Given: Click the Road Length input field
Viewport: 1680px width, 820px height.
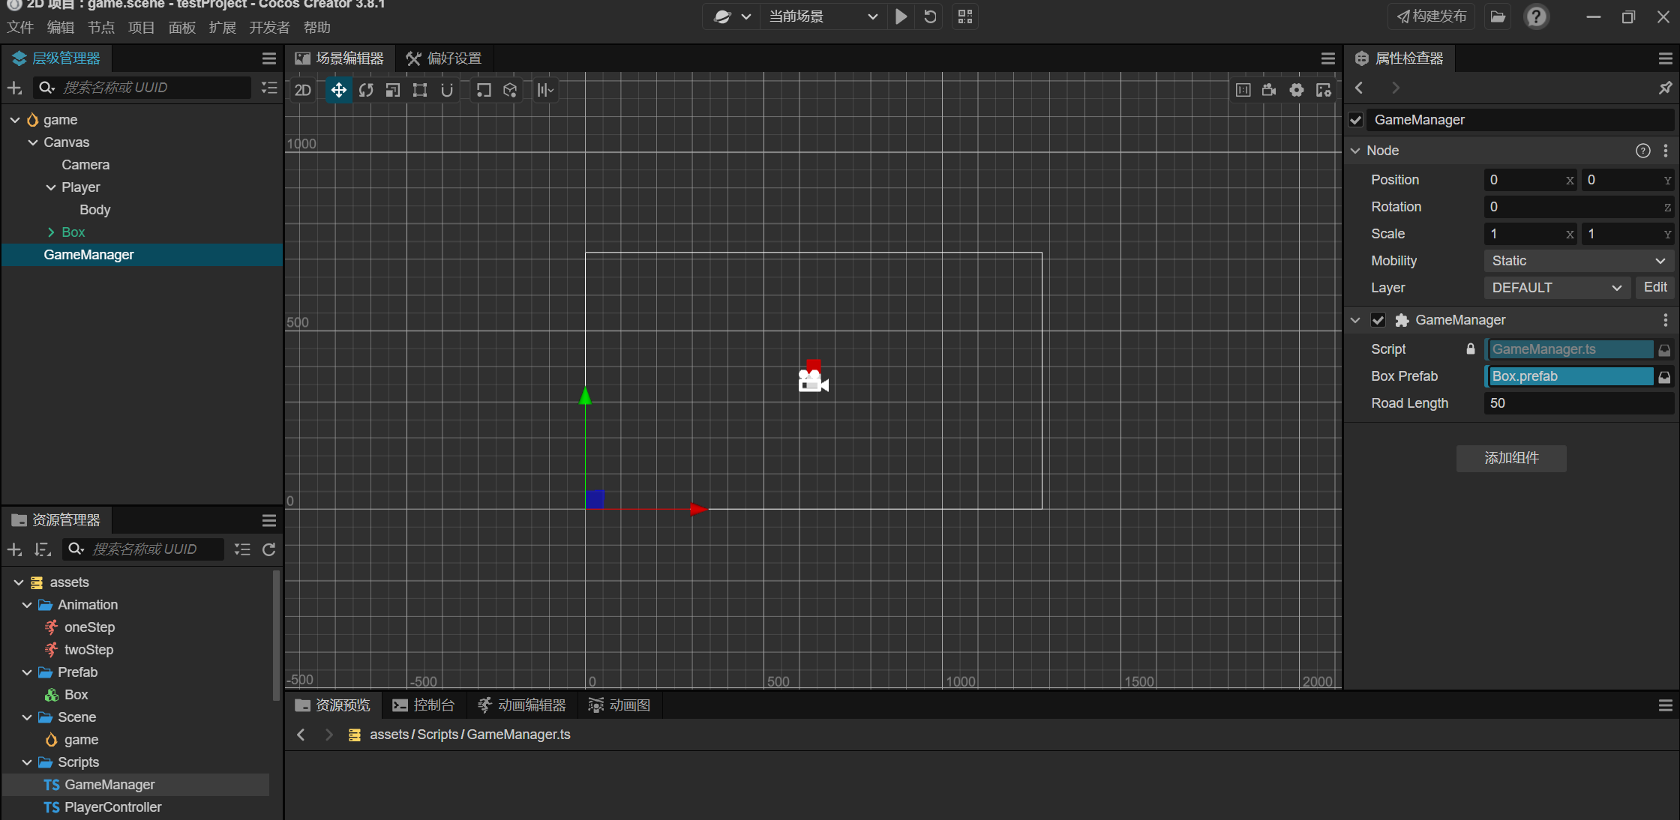Looking at the screenshot, I should tap(1578, 403).
